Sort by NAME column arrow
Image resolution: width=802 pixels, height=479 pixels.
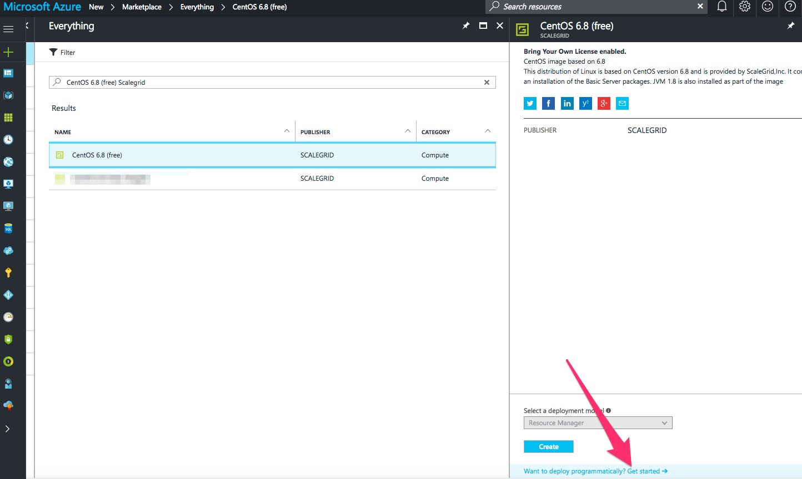tap(287, 131)
